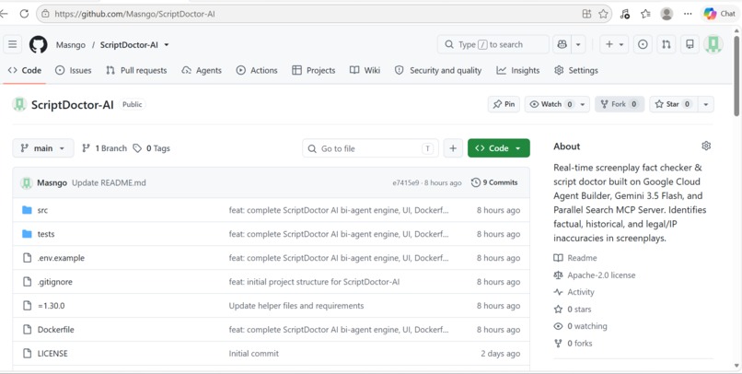View 1 Branch link
The image size is (742, 374).
tap(105, 148)
